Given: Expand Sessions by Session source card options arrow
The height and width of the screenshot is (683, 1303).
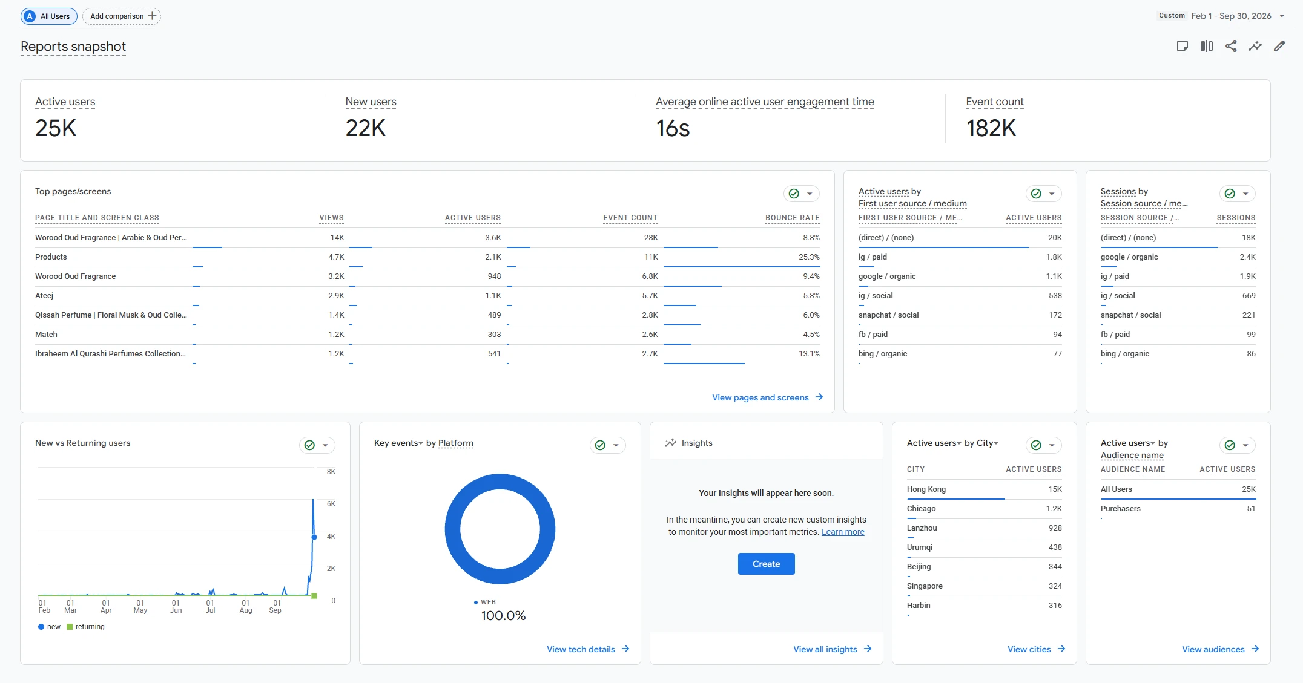Looking at the screenshot, I should 1245,194.
